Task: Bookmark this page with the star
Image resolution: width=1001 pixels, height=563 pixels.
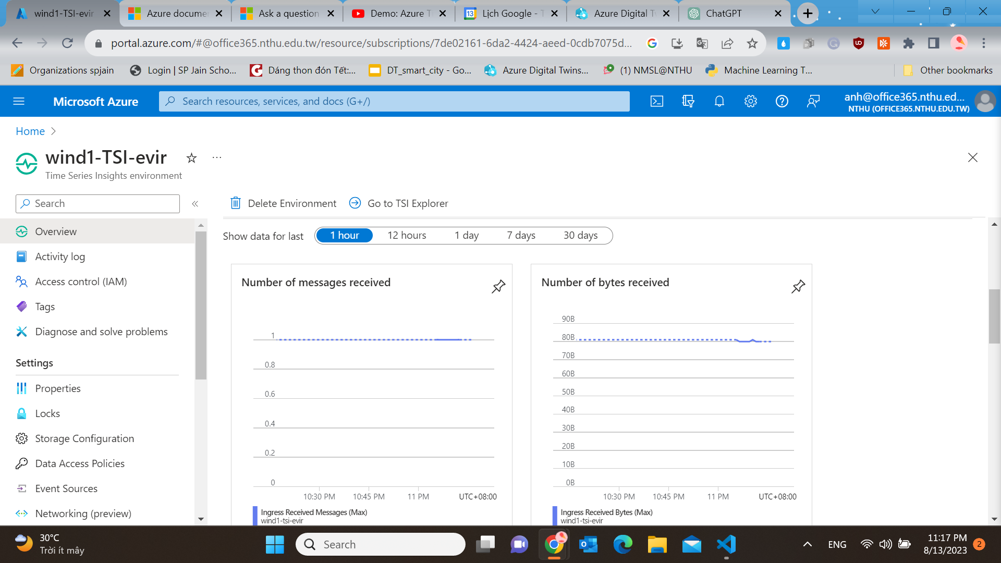Action: click(752, 43)
